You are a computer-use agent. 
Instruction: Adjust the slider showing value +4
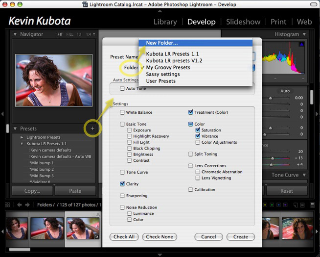[x=271, y=165]
